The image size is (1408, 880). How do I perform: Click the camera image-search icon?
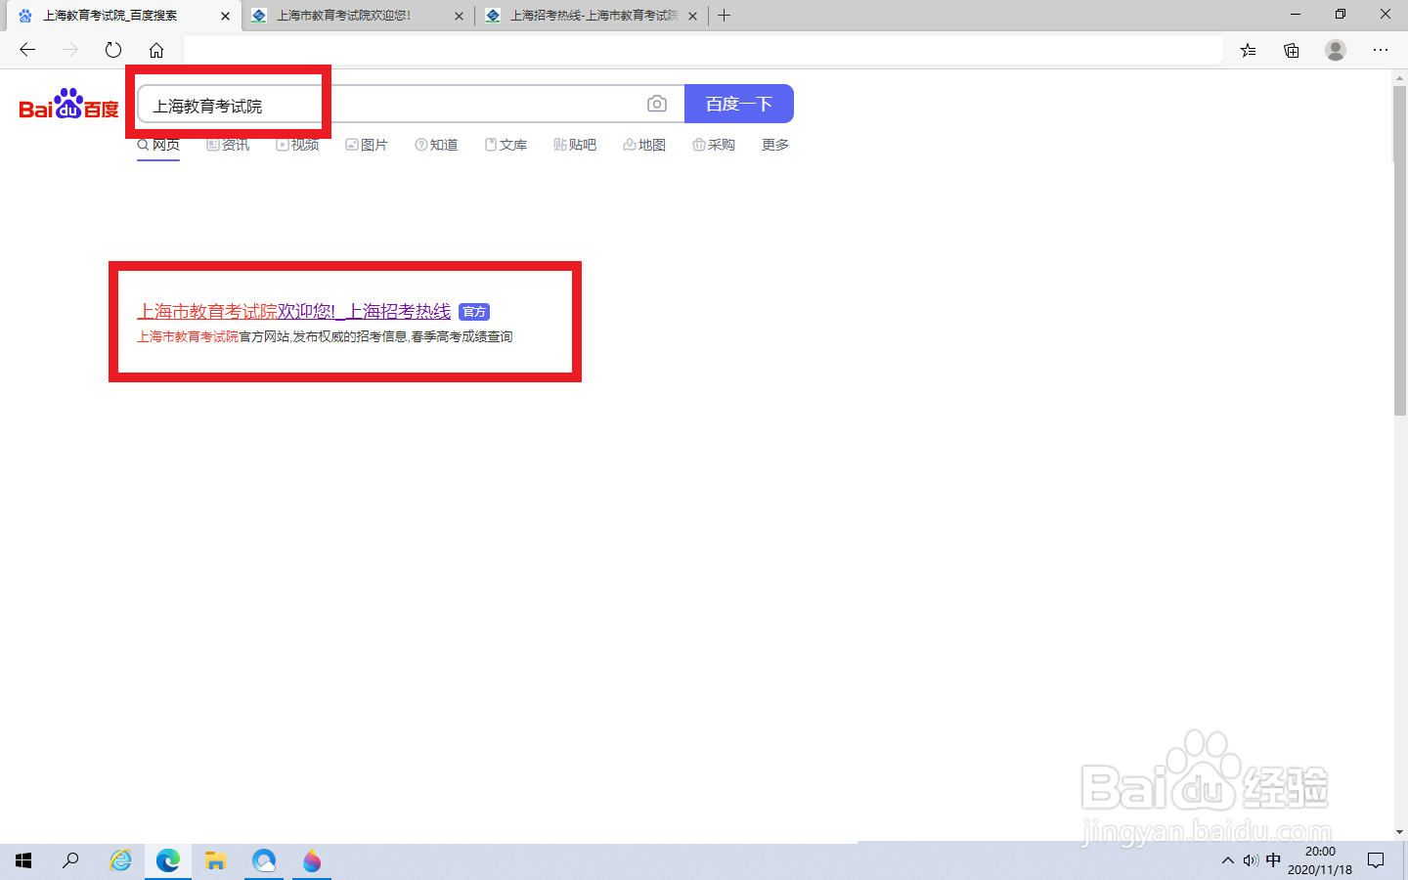click(657, 104)
